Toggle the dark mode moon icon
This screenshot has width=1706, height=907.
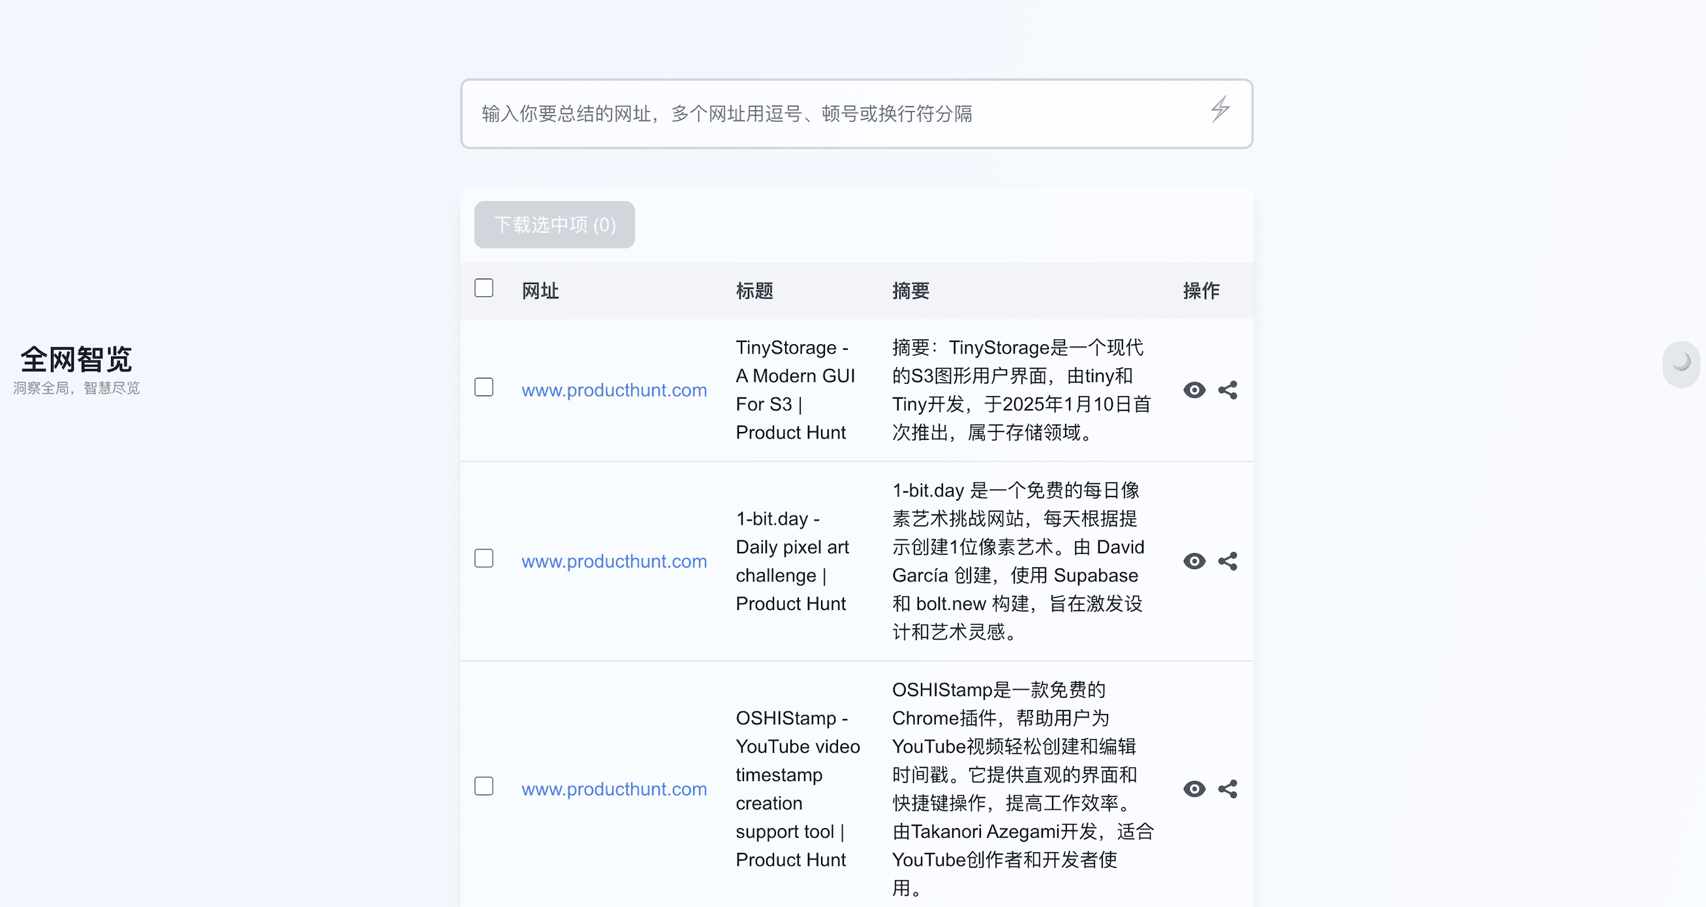click(1680, 364)
